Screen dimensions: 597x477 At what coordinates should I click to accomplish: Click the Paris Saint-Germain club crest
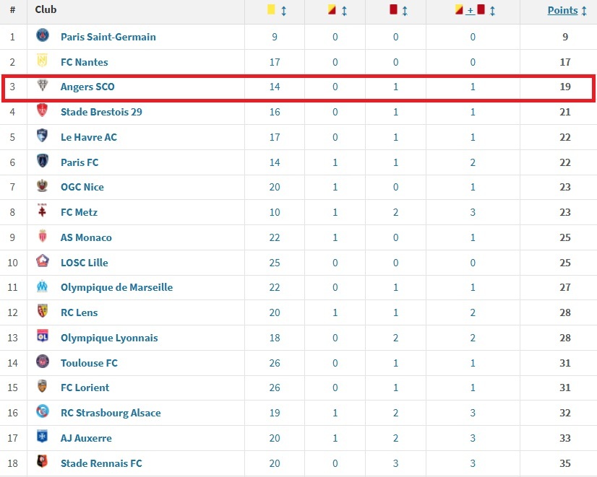coord(43,36)
